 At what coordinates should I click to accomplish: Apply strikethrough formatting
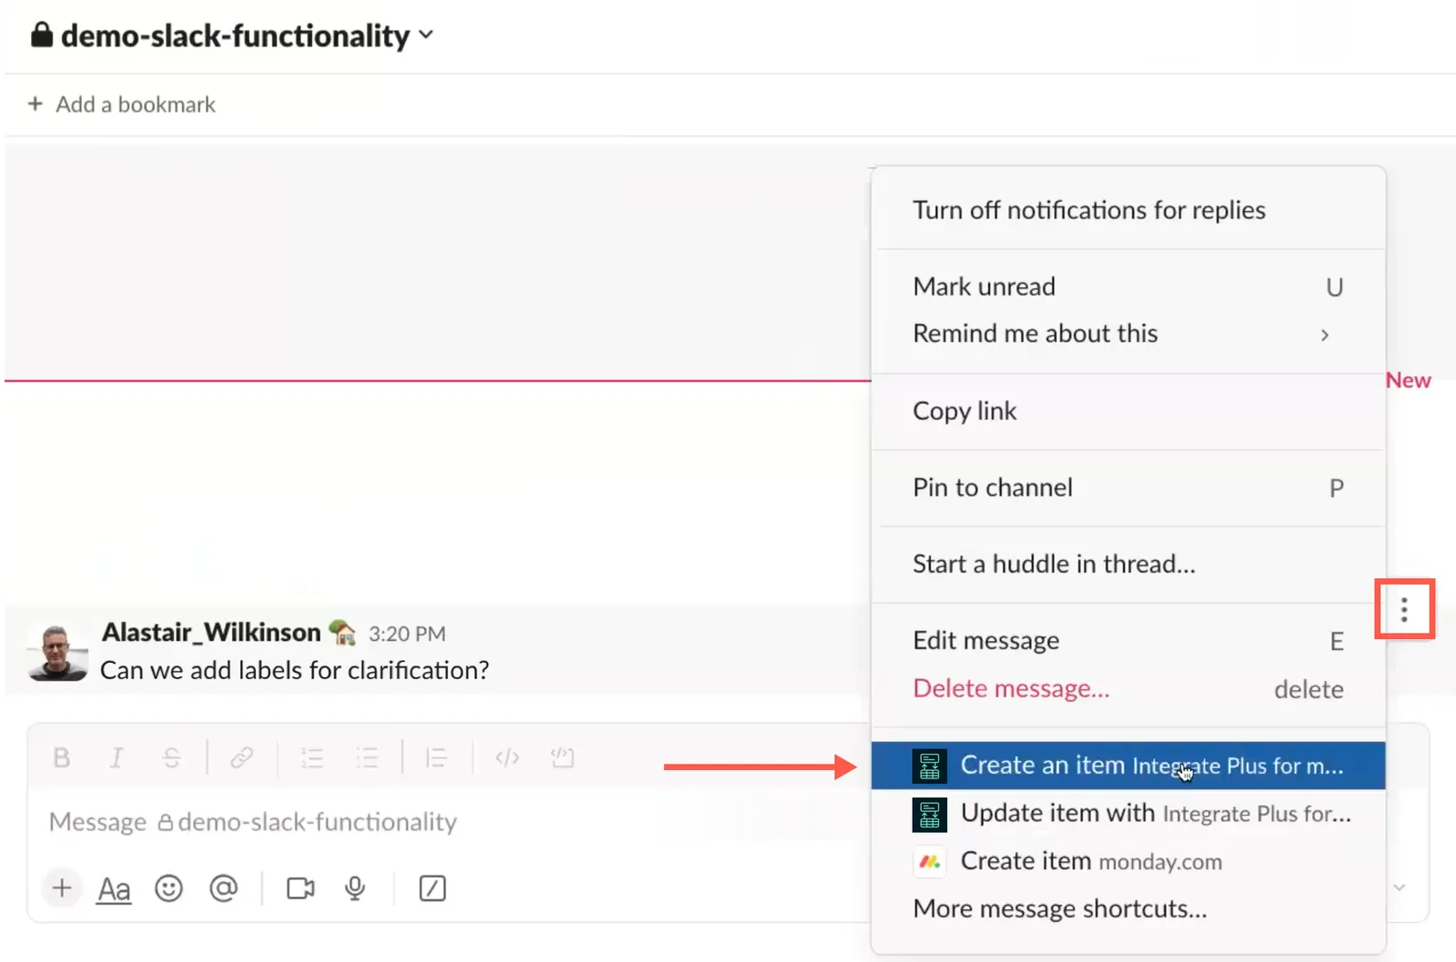coord(171,757)
